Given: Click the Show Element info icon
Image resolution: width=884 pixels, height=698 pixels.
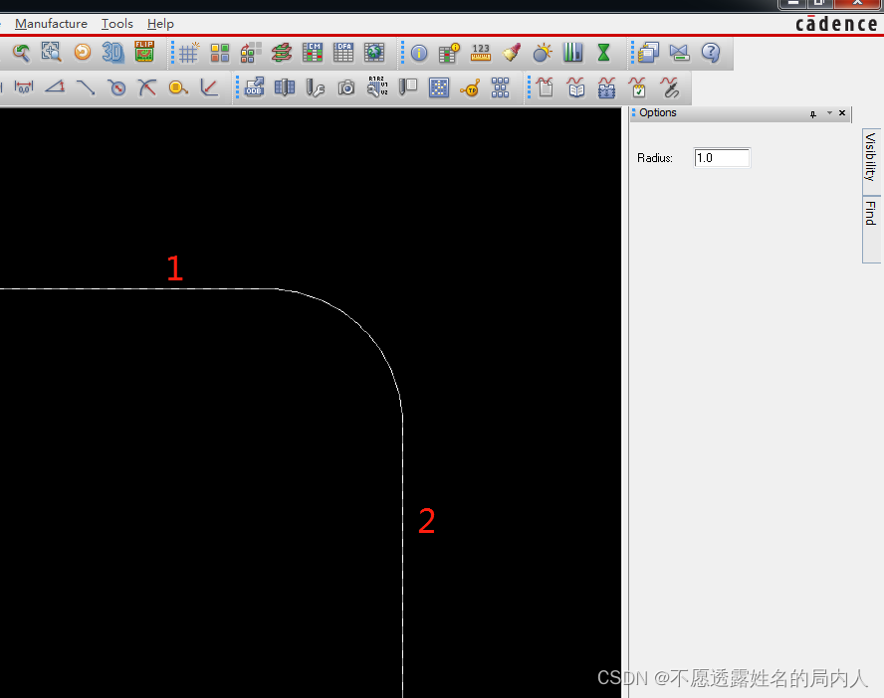Looking at the screenshot, I should pyautogui.click(x=419, y=53).
